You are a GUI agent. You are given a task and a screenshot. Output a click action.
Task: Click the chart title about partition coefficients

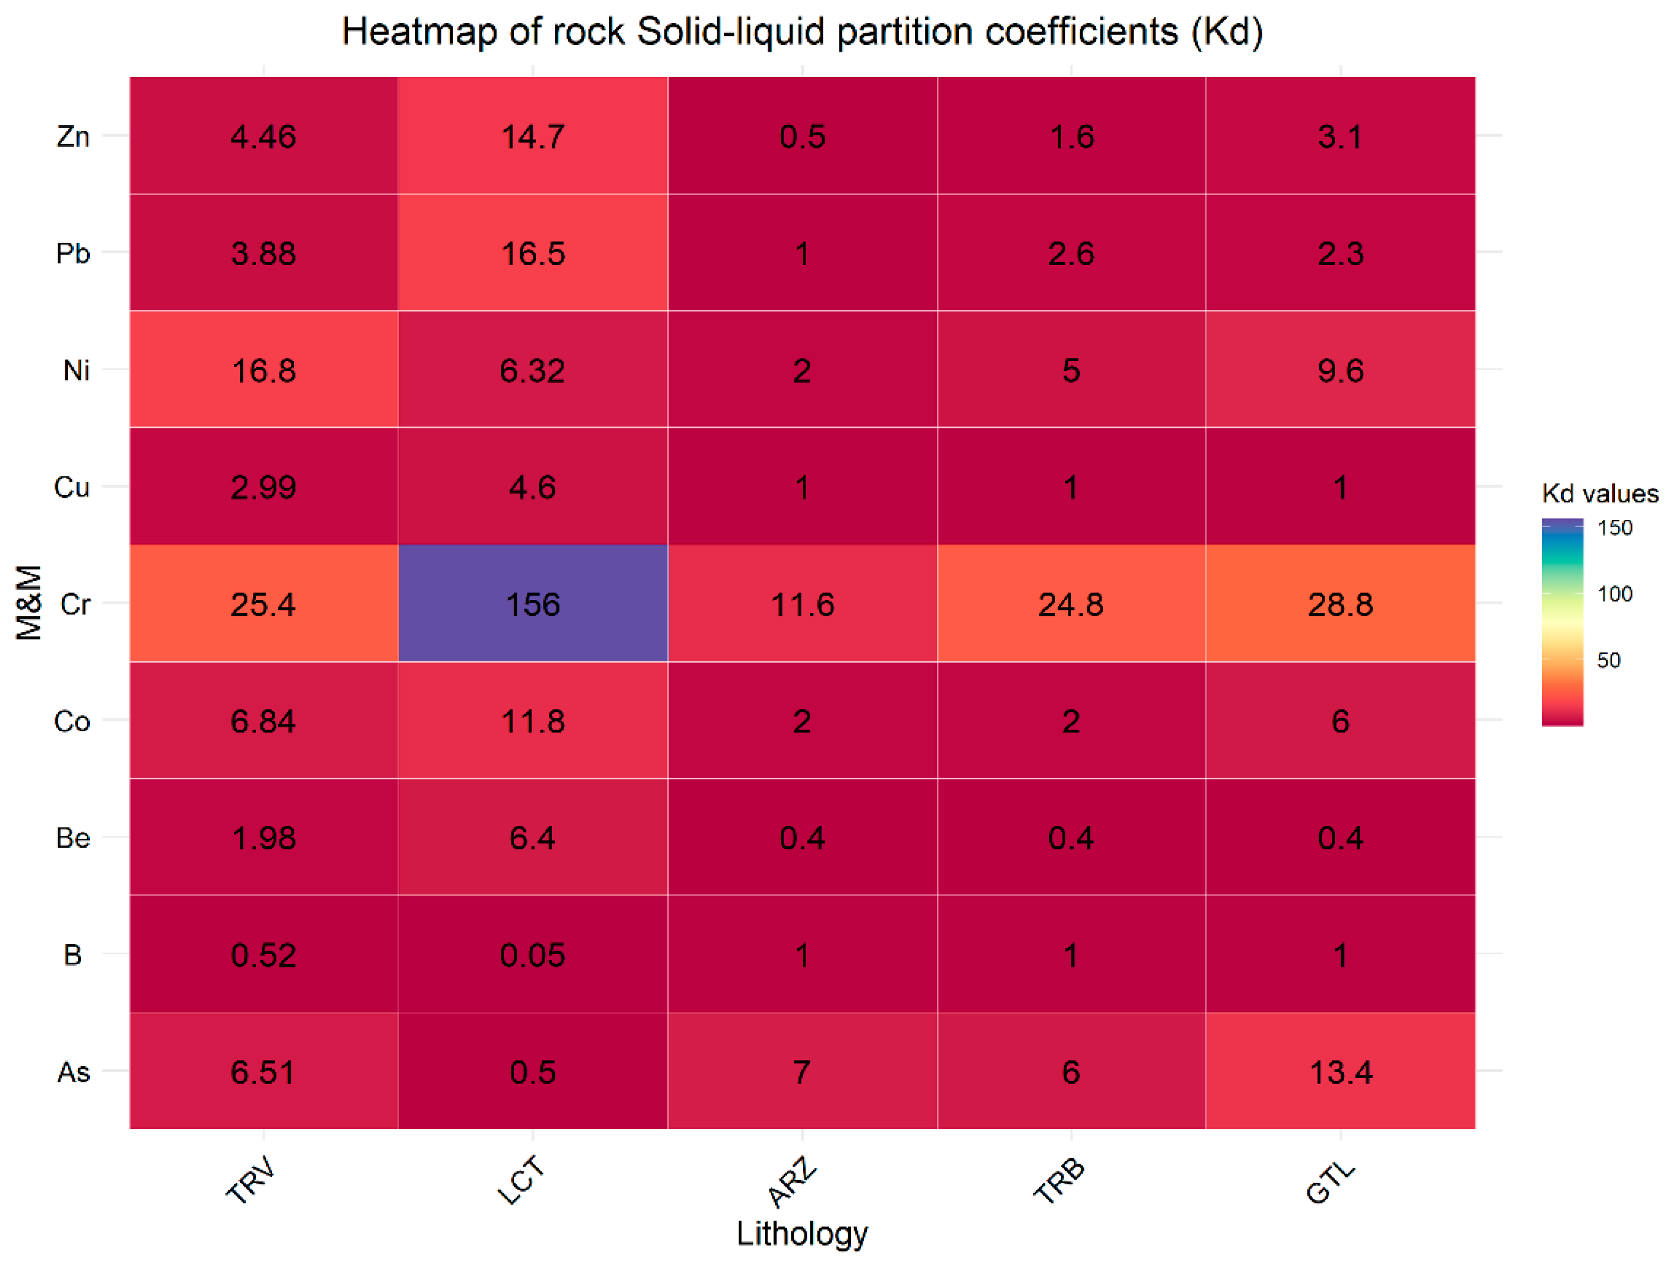[802, 32]
